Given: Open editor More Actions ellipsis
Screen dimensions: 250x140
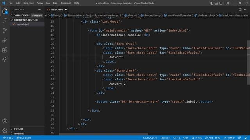Looking at the screenshot, I should [245, 9].
